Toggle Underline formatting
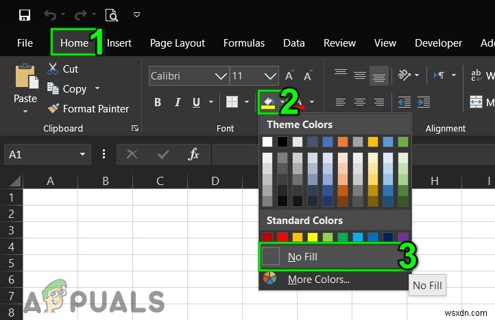 (196, 102)
